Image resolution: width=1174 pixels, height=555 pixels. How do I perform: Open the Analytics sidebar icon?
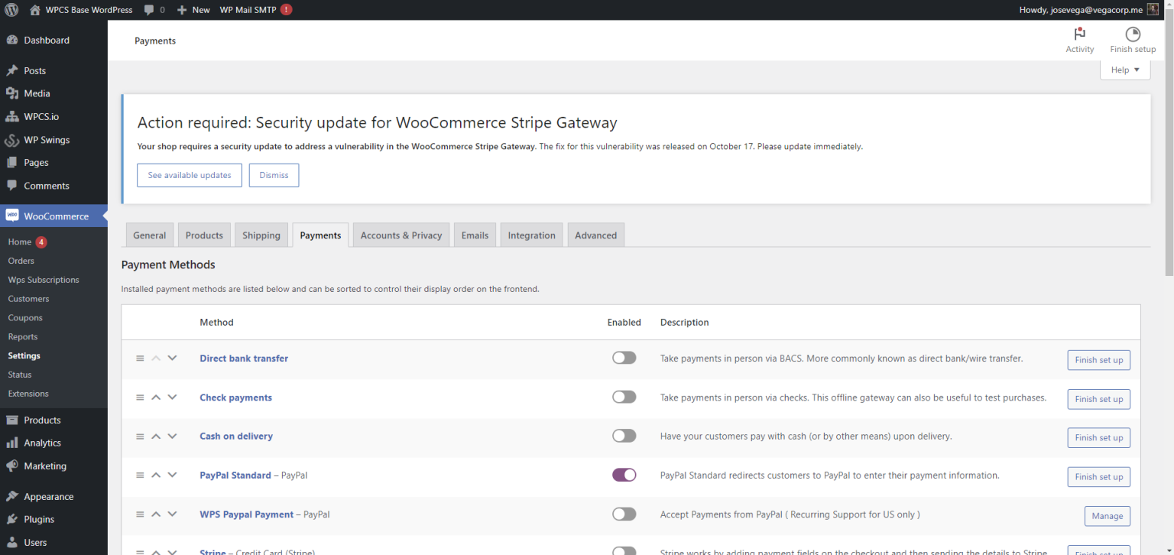click(x=13, y=443)
